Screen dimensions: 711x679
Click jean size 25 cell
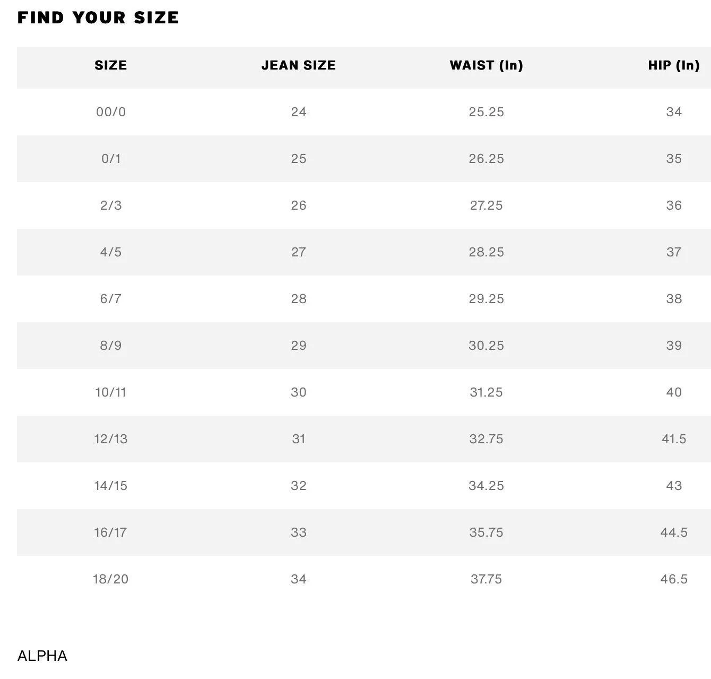click(x=299, y=159)
